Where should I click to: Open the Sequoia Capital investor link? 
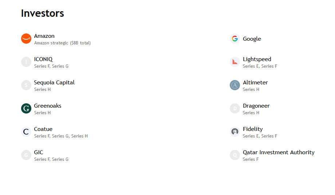pyautogui.click(x=54, y=83)
